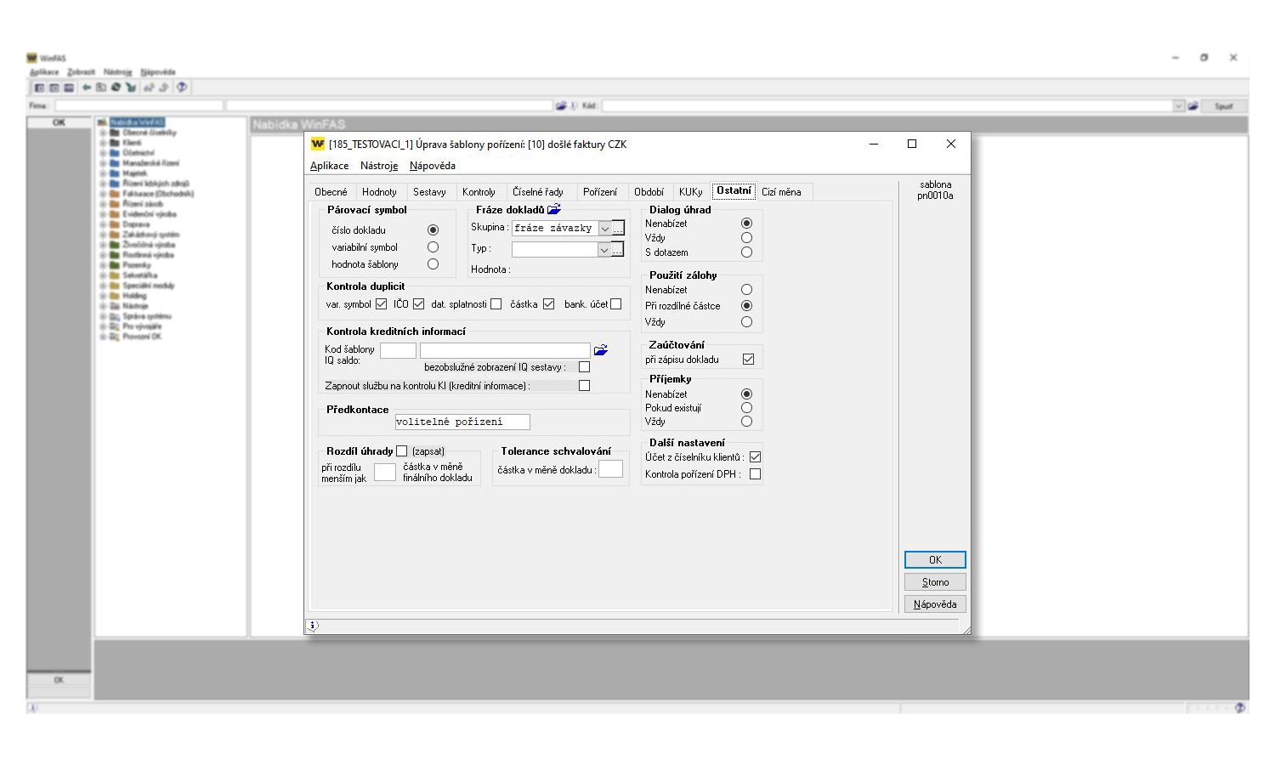1275x765 pixels.
Task: Expand Správa systému tree node
Action: (103, 316)
